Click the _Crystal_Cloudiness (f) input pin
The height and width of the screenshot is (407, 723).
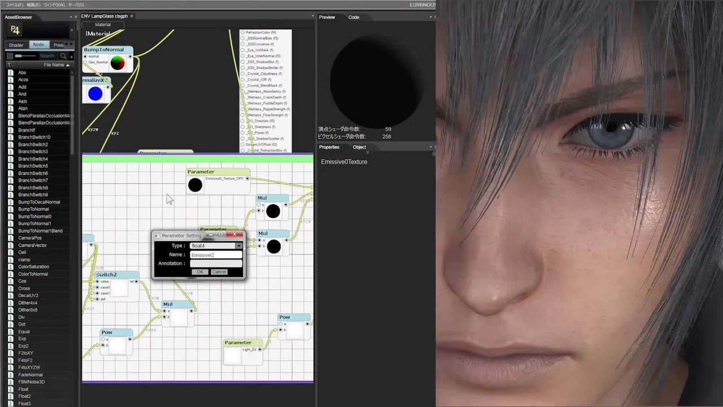click(x=243, y=73)
